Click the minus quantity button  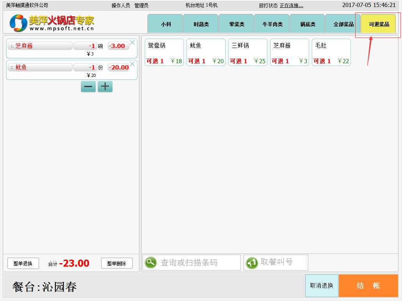pyautogui.click(x=88, y=87)
